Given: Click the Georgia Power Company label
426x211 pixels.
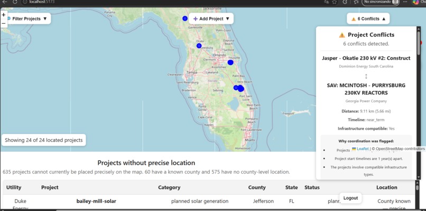Looking at the screenshot, I should tap(366, 101).
